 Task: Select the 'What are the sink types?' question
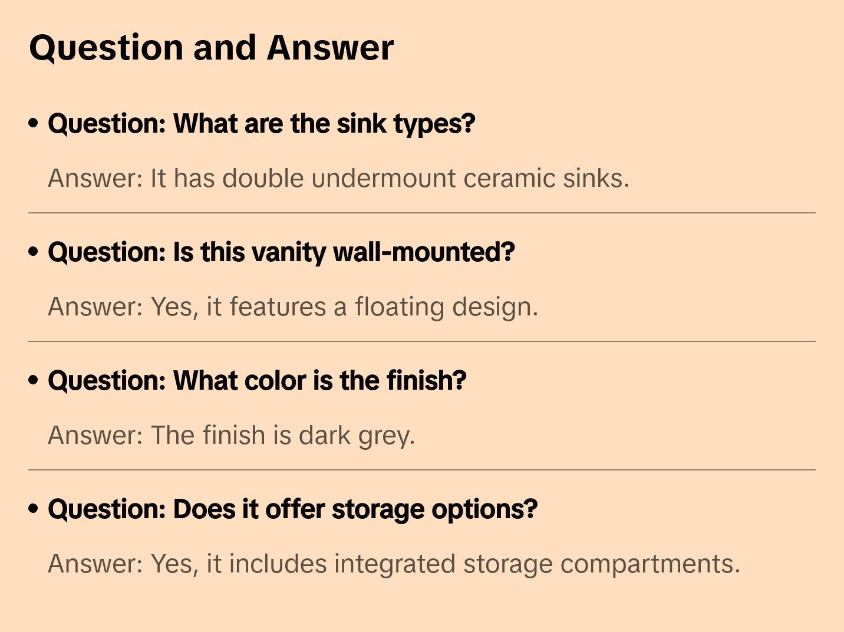coord(262,124)
